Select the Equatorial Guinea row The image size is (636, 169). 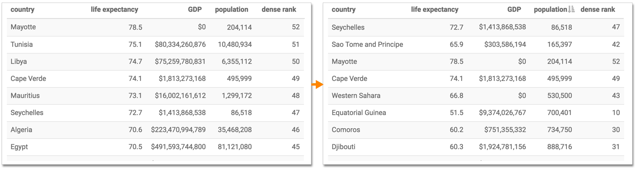(476, 113)
